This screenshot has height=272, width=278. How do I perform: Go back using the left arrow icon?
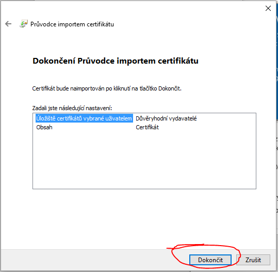point(8,24)
